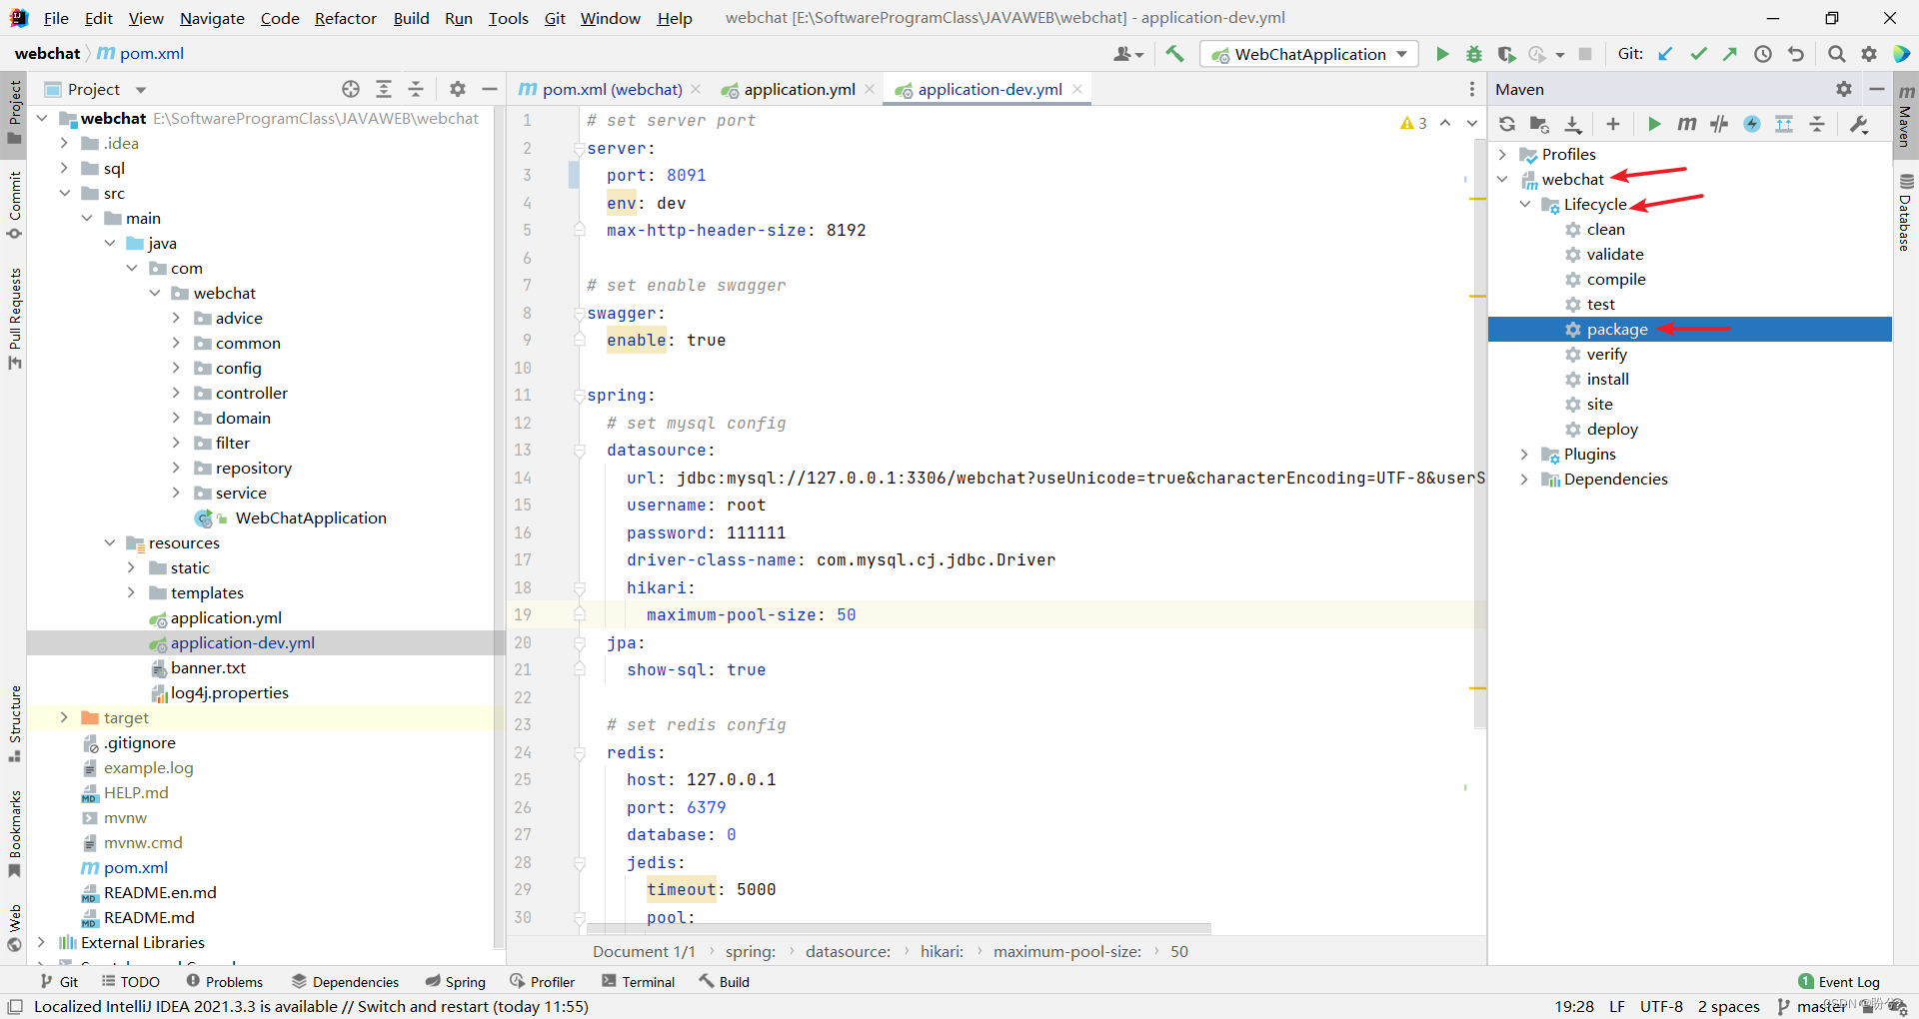
Task: Open the Navigate menu
Action: (212, 18)
